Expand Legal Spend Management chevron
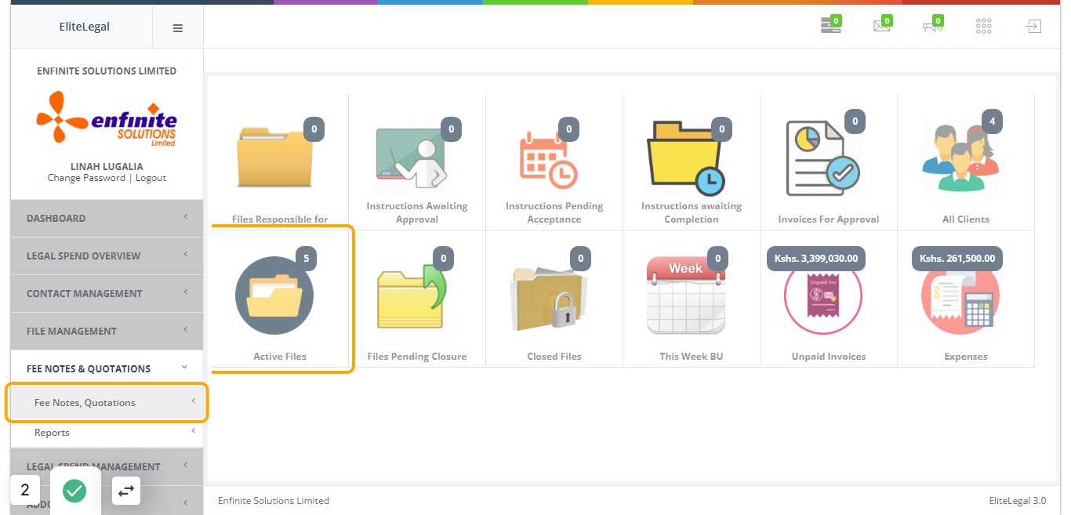 (x=186, y=465)
